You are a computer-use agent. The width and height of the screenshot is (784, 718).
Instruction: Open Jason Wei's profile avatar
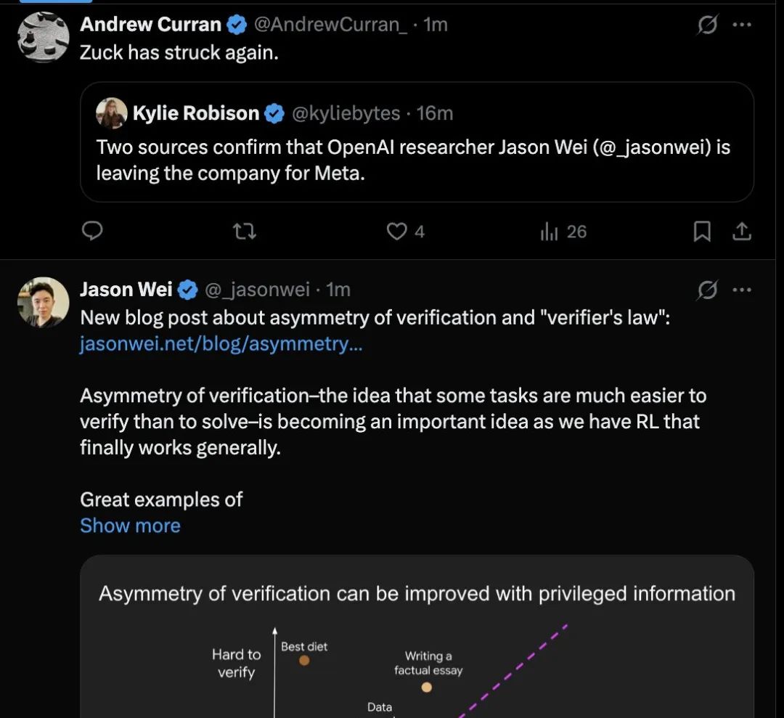pyautogui.click(x=44, y=303)
